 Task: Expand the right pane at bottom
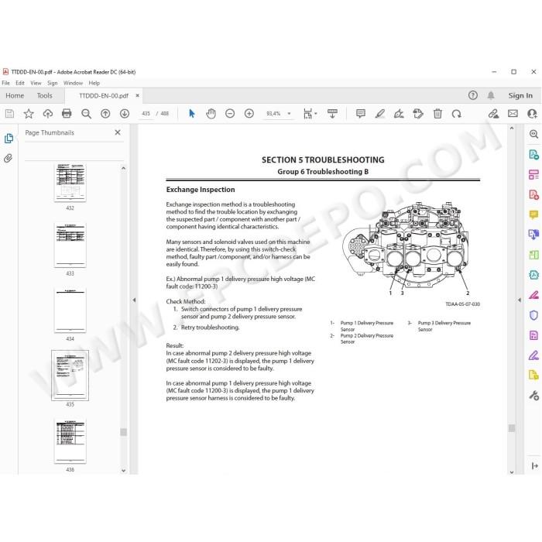coord(534,465)
